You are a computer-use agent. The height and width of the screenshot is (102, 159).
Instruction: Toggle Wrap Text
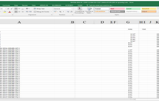click(39, 9)
